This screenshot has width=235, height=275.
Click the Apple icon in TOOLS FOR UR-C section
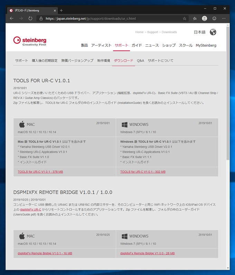pyautogui.click(x=22, y=124)
